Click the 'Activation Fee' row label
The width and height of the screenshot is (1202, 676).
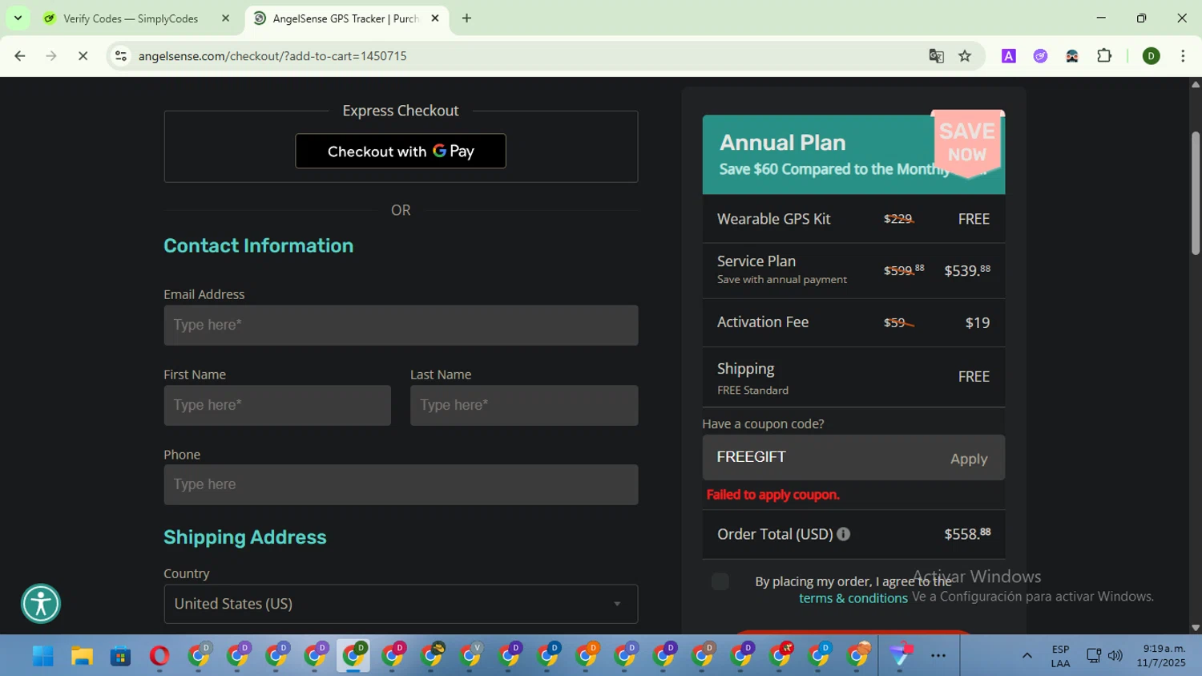pos(762,322)
